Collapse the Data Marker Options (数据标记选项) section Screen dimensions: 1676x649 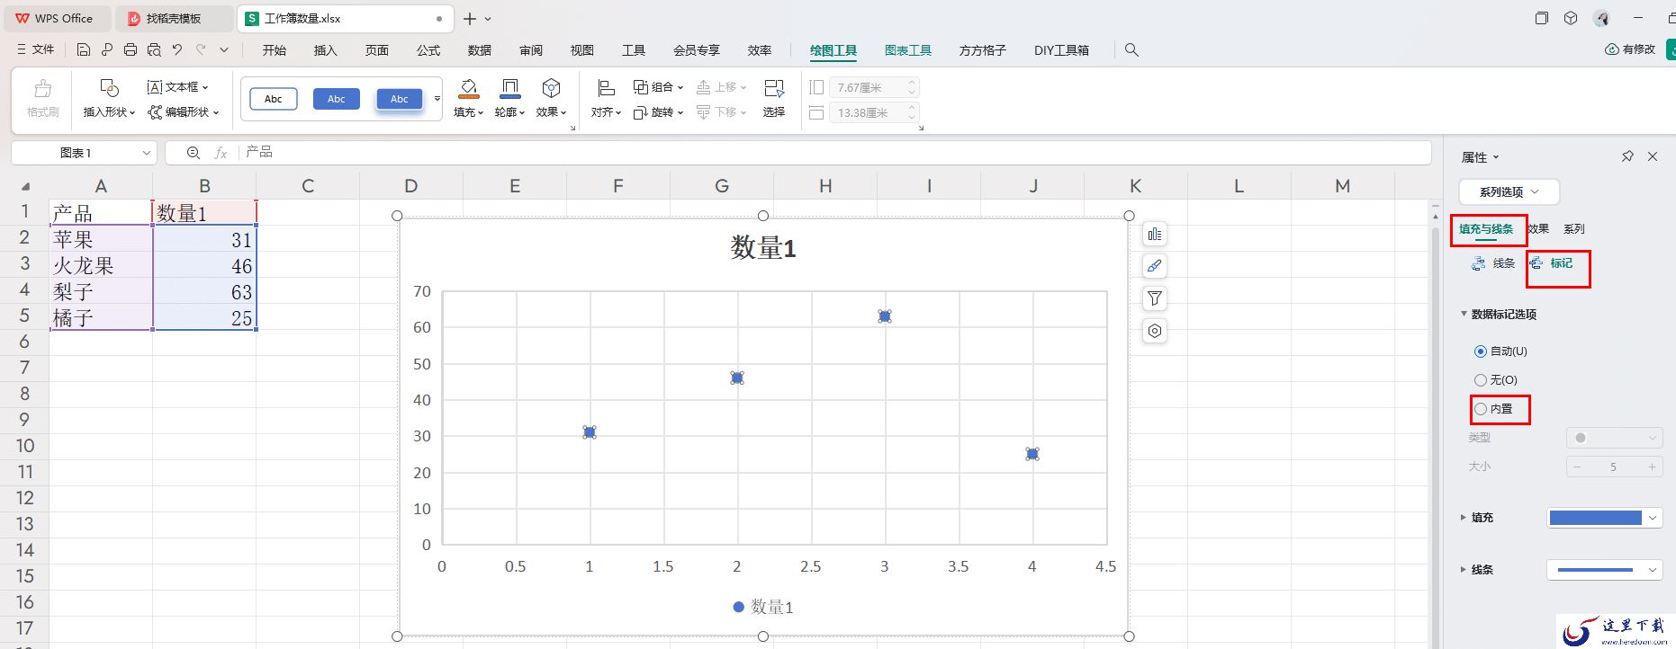(1464, 314)
